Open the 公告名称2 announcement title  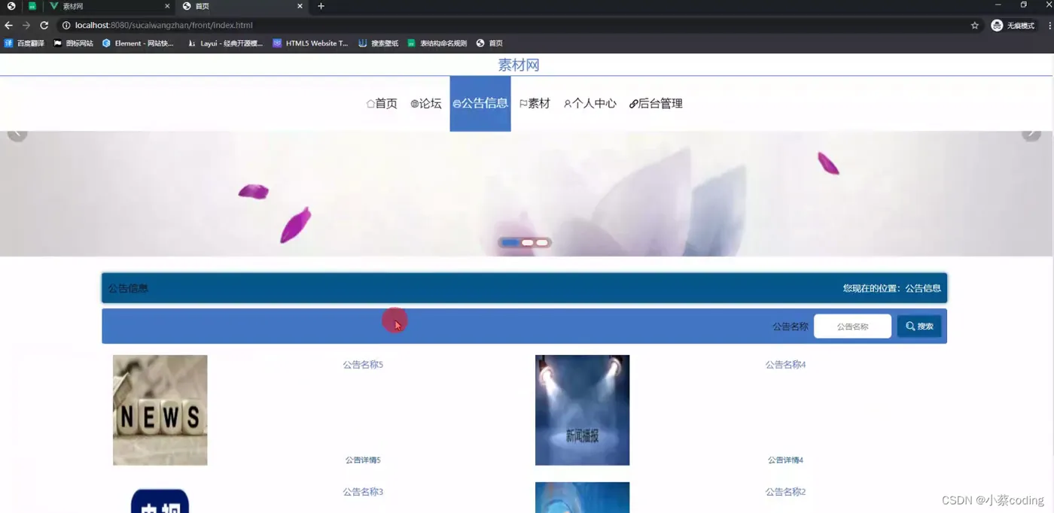(x=786, y=492)
